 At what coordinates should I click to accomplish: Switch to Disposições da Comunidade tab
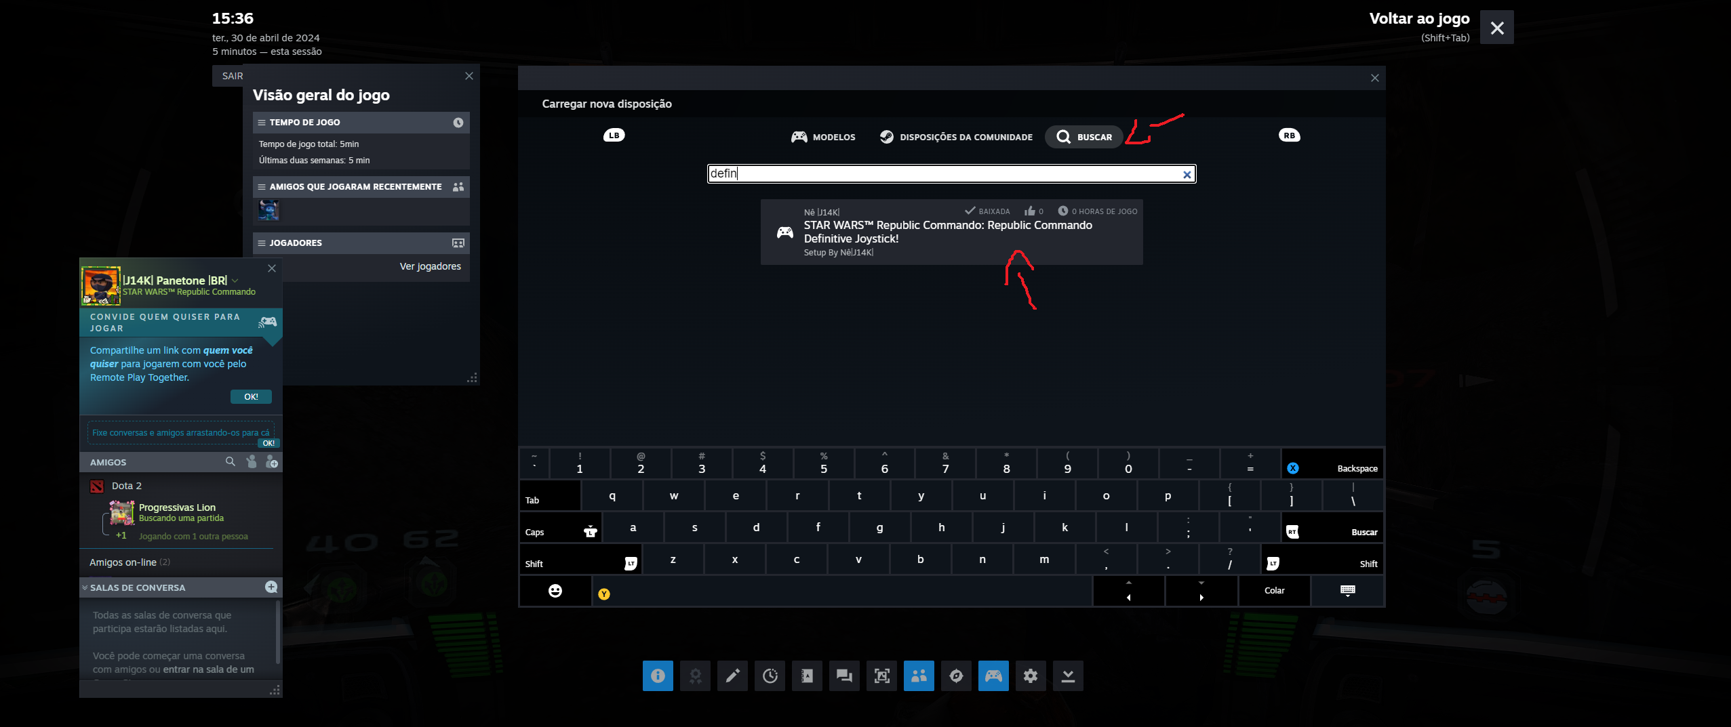956,137
